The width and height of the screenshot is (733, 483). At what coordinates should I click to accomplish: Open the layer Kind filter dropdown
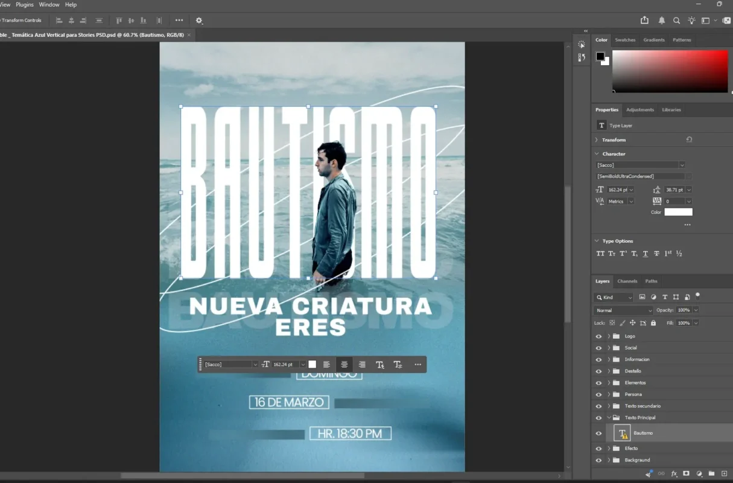(614, 297)
